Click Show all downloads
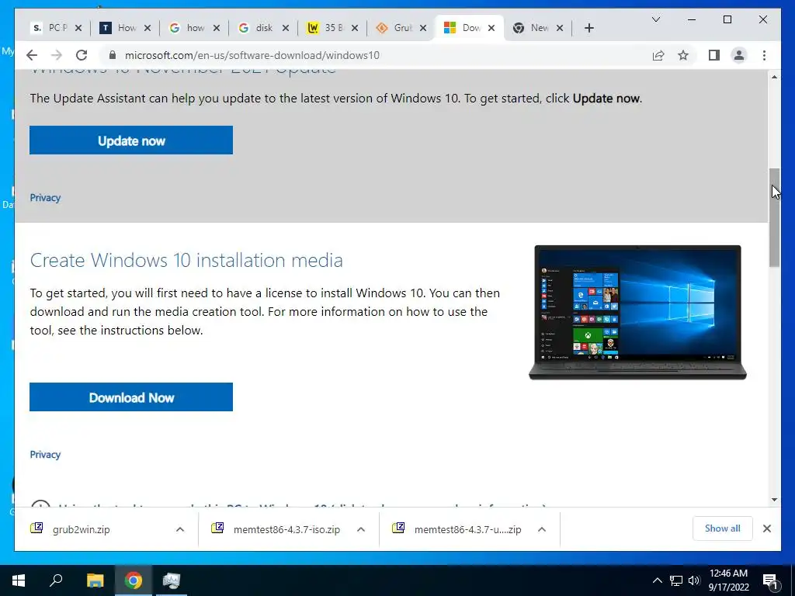This screenshot has width=795, height=596. pyautogui.click(x=723, y=528)
